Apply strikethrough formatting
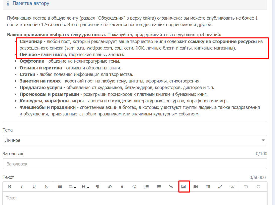 pos(46,187)
